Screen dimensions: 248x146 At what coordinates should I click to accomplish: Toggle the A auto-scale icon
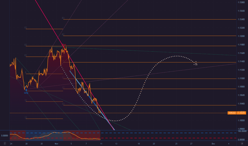pos(242,143)
